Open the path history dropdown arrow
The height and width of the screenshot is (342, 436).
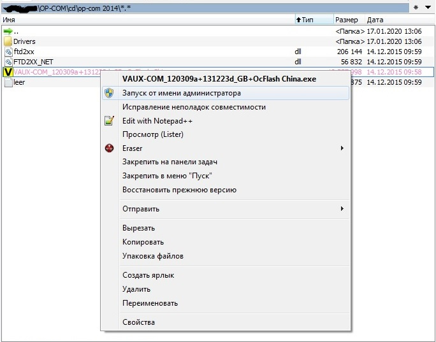(x=428, y=8)
